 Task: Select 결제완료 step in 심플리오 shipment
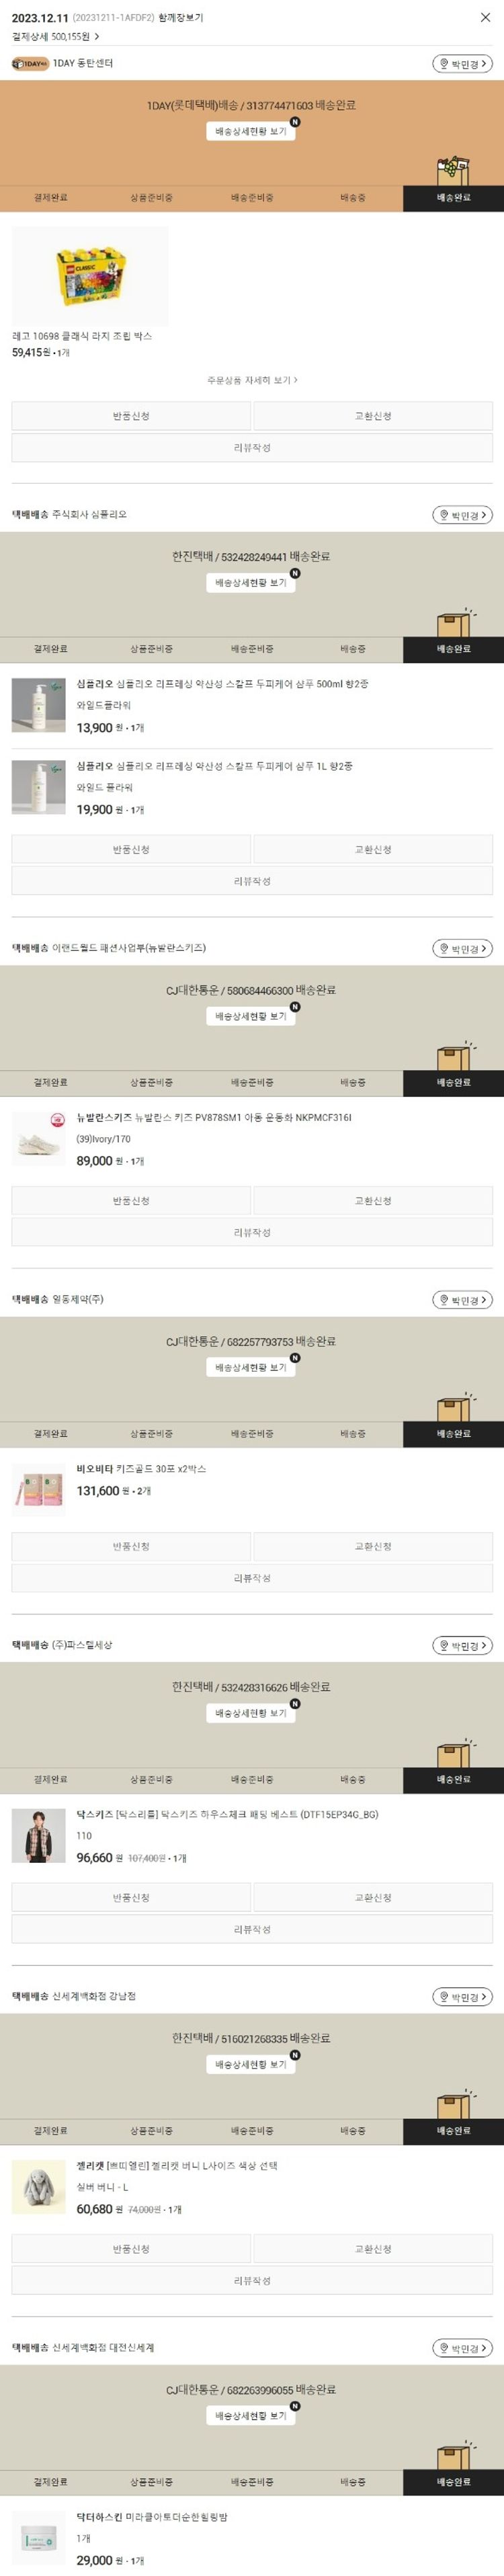[x=50, y=649]
